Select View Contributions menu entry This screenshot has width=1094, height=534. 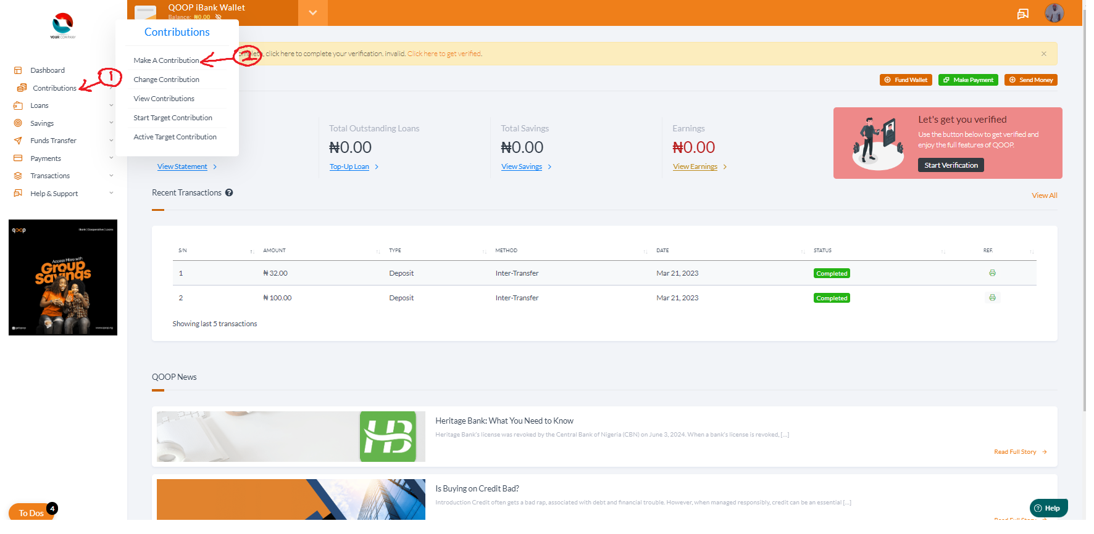(164, 99)
